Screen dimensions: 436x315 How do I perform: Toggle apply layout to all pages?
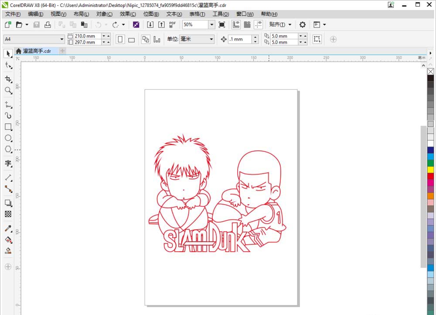click(146, 39)
